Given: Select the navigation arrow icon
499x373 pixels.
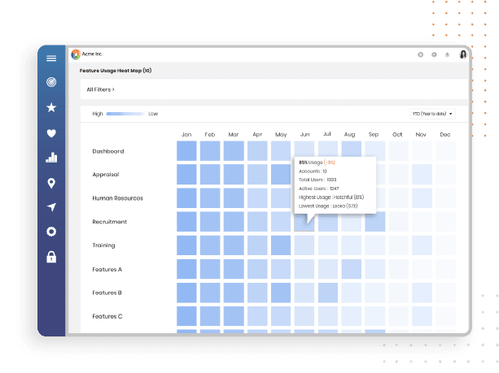Looking at the screenshot, I should 51,207.
